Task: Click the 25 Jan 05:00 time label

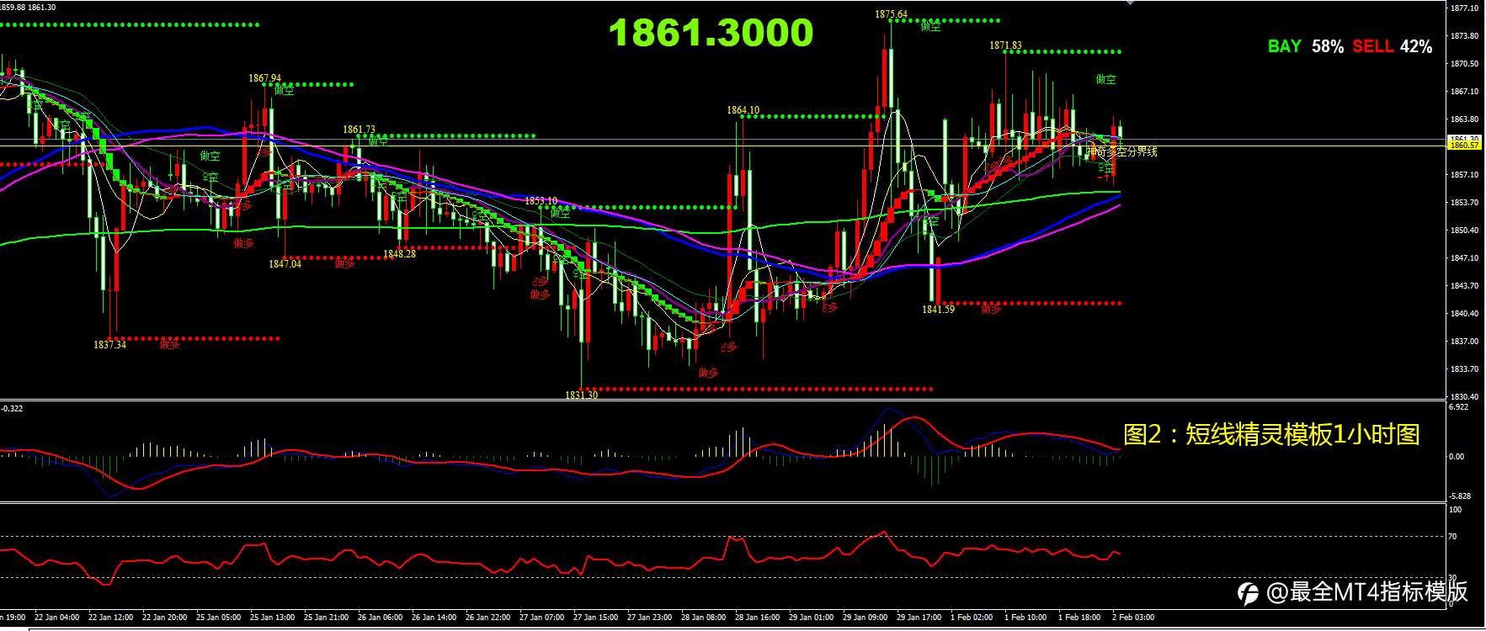Action: point(217,618)
